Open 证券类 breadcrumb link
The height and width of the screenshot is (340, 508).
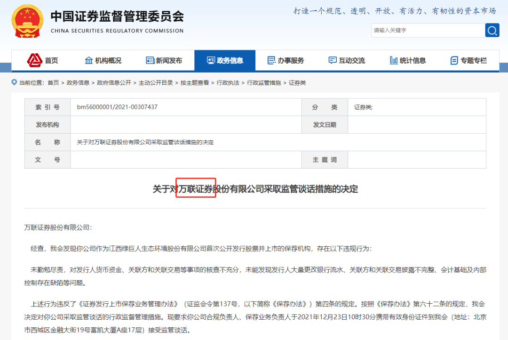click(x=297, y=83)
